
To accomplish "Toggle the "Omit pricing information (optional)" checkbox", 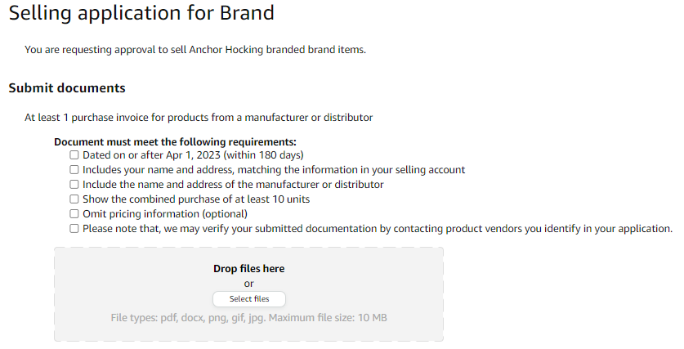I will (74, 214).
